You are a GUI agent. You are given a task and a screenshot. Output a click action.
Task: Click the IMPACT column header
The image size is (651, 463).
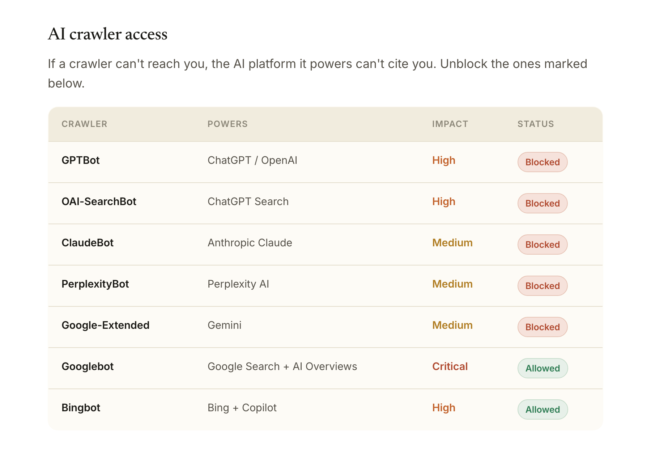point(450,124)
